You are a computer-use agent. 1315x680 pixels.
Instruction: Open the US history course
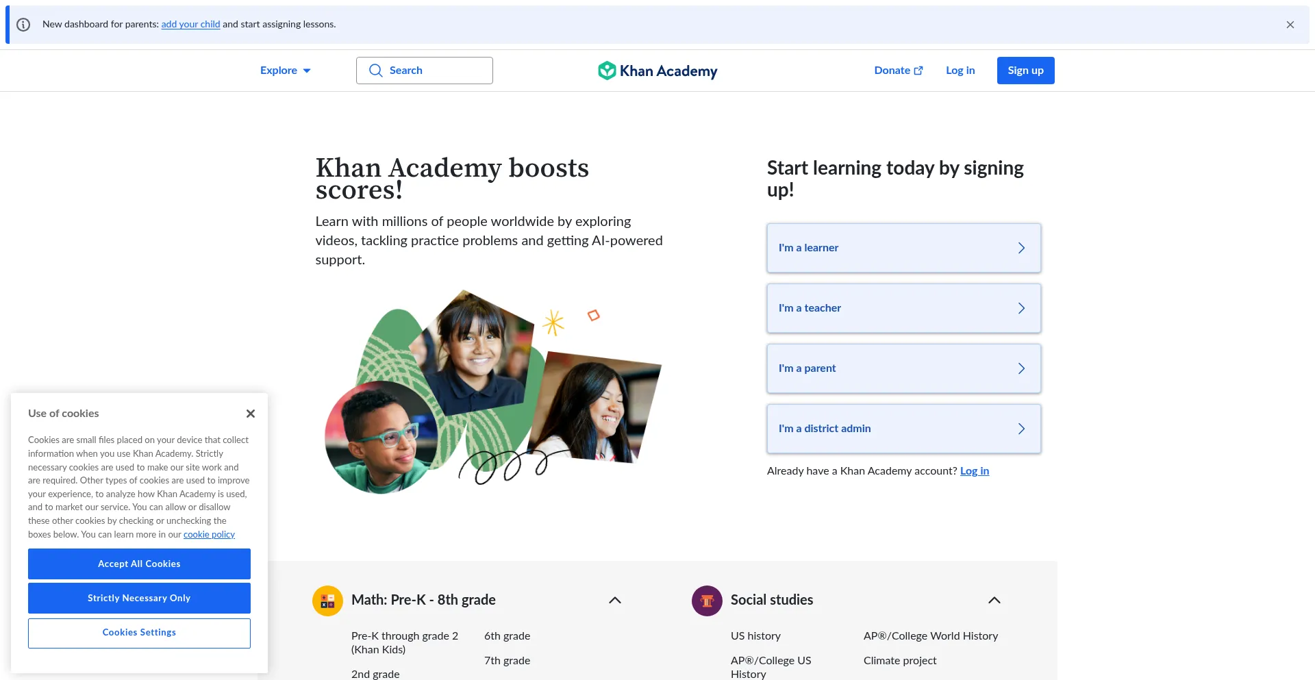pyautogui.click(x=755, y=636)
